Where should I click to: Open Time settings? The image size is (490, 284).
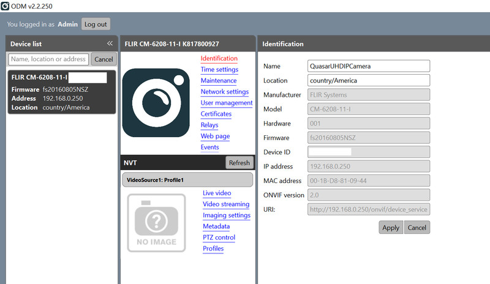pyautogui.click(x=219, y=70)
